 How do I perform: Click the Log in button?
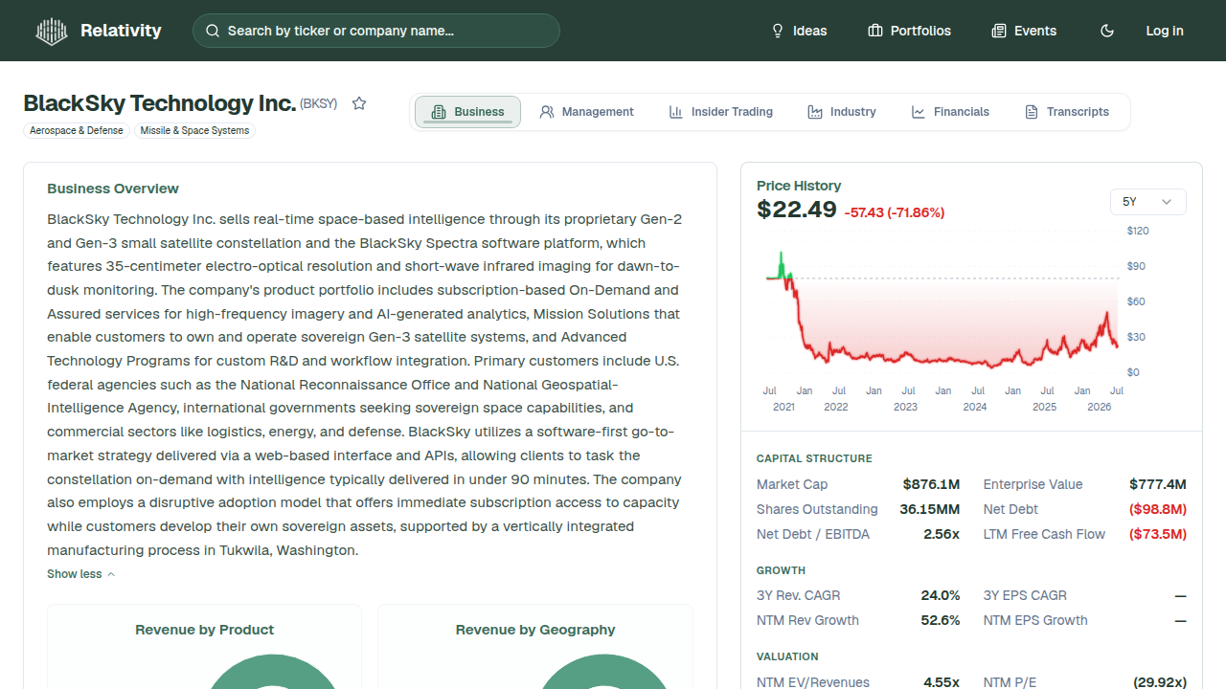tap(1165, 31)
